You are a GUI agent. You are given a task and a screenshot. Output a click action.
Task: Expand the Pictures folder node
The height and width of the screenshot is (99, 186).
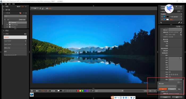coord(7,27)
